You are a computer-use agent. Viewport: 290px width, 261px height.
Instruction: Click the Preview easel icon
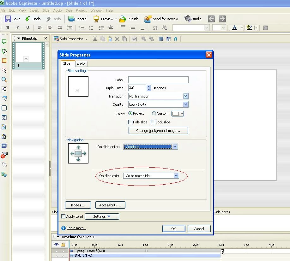click(96, 19)
